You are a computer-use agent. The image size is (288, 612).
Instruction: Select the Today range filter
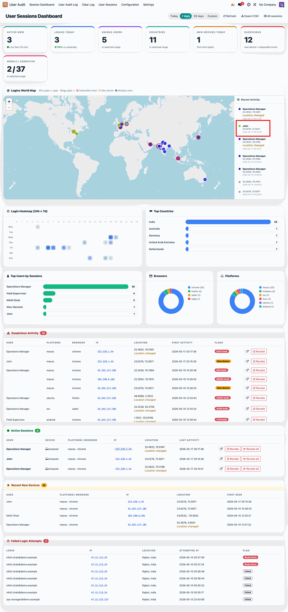174,16
